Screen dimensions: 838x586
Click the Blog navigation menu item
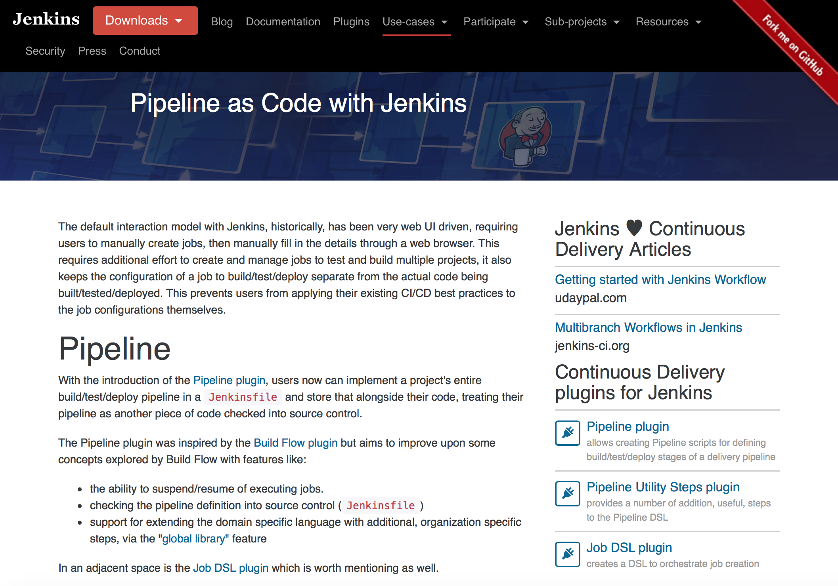[222, 21]
